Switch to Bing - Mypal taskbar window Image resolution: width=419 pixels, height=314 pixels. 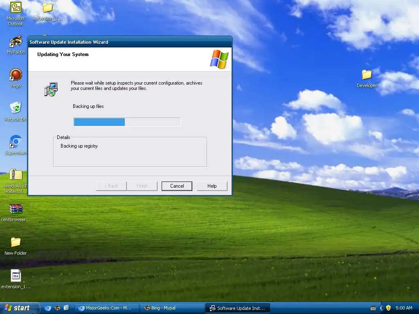click(x=172, y=308)
